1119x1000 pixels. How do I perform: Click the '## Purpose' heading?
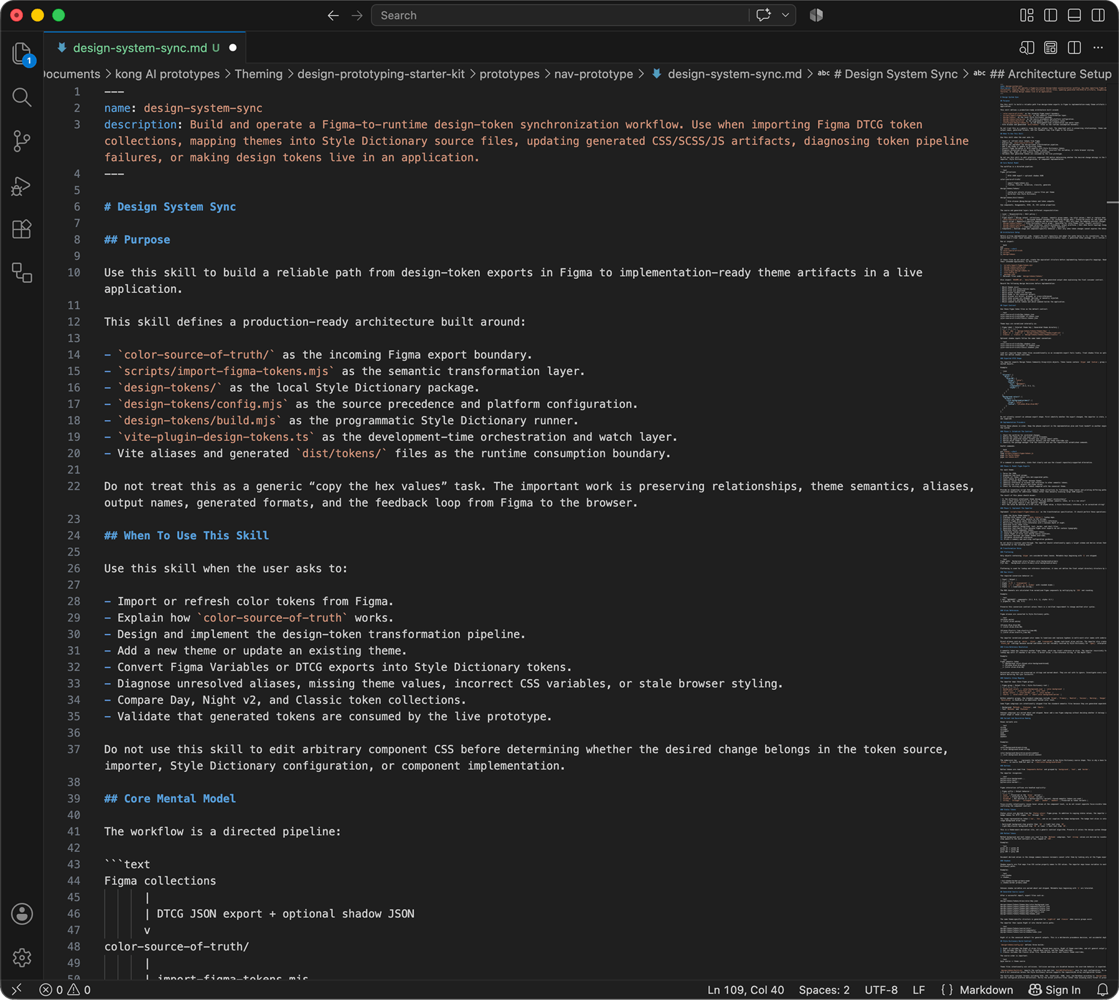[137, 240]
